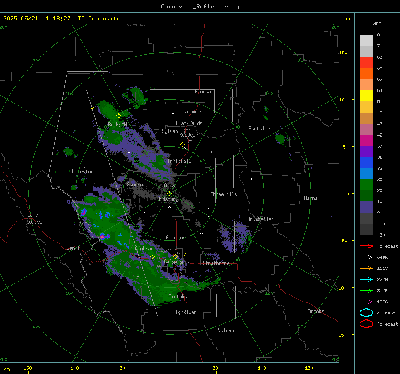Click the Ponoka city label
The width and height of the screenshot is (400, 374).
click(x=203, y=92)
